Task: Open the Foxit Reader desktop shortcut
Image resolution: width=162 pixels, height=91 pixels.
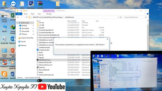Action: (4, 75)
